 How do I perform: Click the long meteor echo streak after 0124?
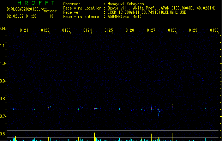pos(96,109)
